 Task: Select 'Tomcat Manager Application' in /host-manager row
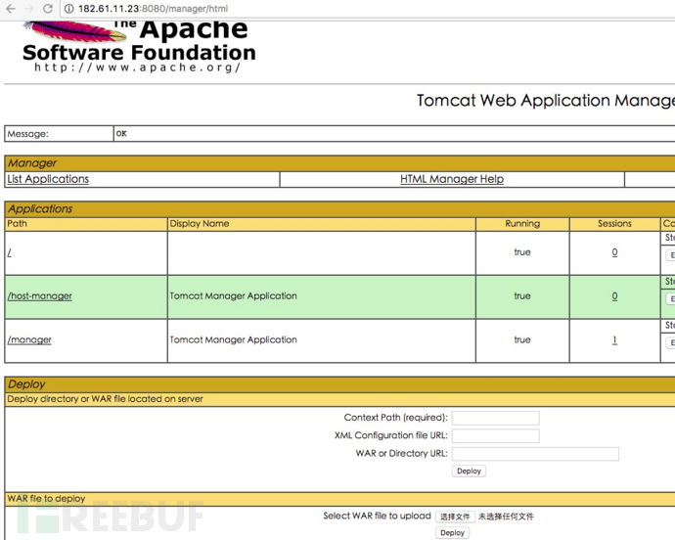(x=234, y=295)
